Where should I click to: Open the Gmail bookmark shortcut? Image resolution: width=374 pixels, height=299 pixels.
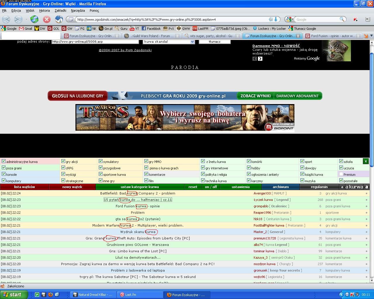pyautogui.click(x=25, y=29)
